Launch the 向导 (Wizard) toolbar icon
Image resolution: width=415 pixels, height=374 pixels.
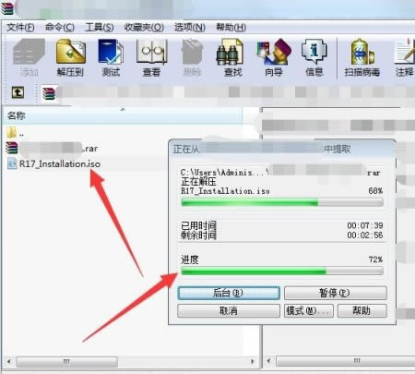(x=274, y=58)
